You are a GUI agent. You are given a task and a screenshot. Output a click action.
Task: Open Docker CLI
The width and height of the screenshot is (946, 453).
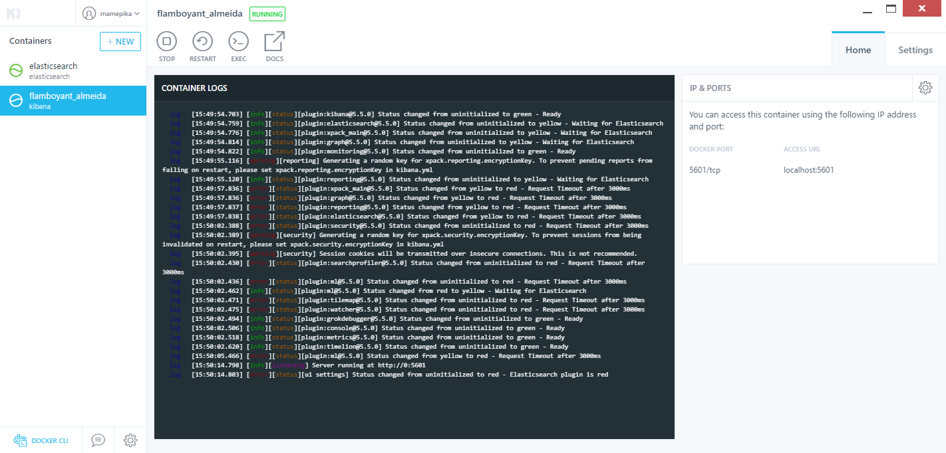[x=41, y=440]
